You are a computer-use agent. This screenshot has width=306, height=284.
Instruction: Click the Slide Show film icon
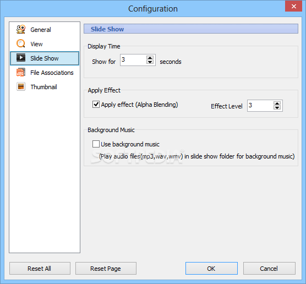[21, 58]
